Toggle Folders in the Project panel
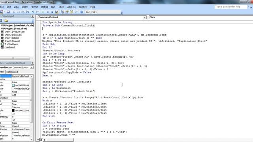The width and height of the screenshot is (253, 142). tap(6, 21)
